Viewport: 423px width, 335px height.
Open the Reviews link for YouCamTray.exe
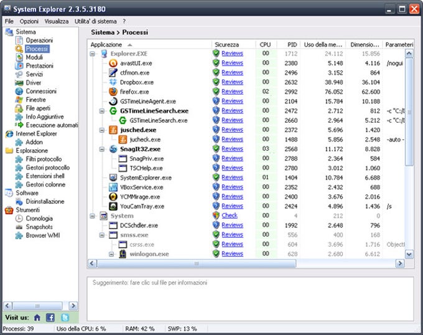[x=232, y=206]
